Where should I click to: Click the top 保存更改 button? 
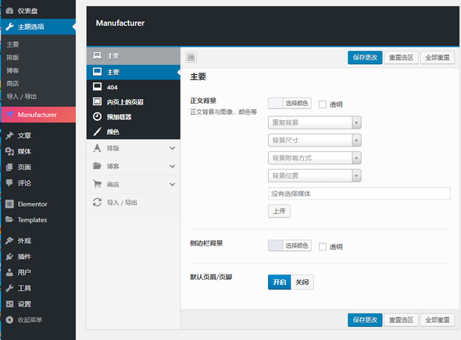[x=365, y=58]
